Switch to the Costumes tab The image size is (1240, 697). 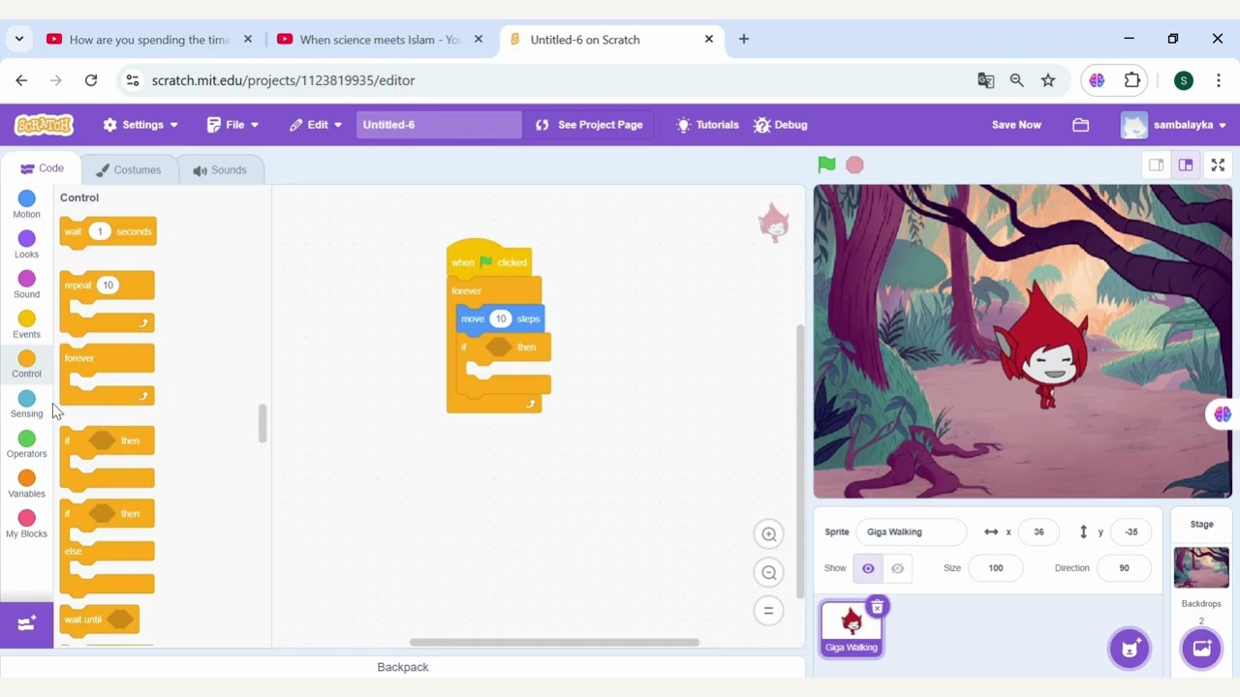129,169
